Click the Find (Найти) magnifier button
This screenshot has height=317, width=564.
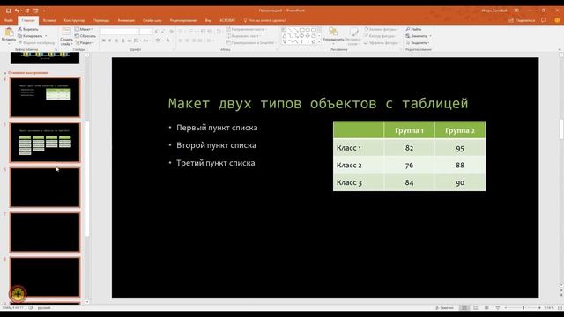pos(413,29)
